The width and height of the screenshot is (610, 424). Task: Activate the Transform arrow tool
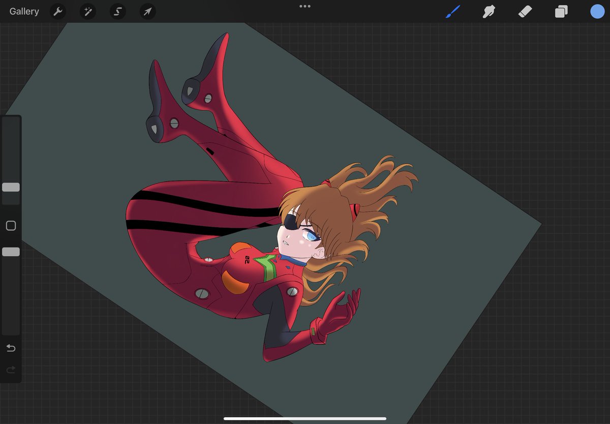coord(148,11)
